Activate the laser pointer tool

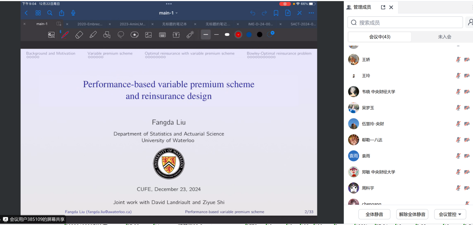190,35
